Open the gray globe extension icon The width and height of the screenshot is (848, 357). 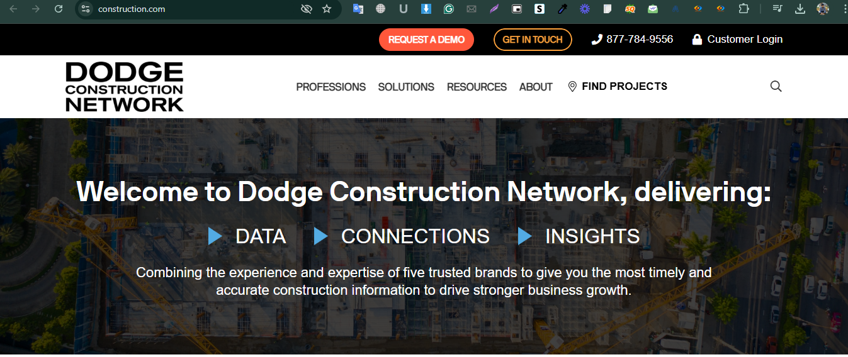[380, 9]
